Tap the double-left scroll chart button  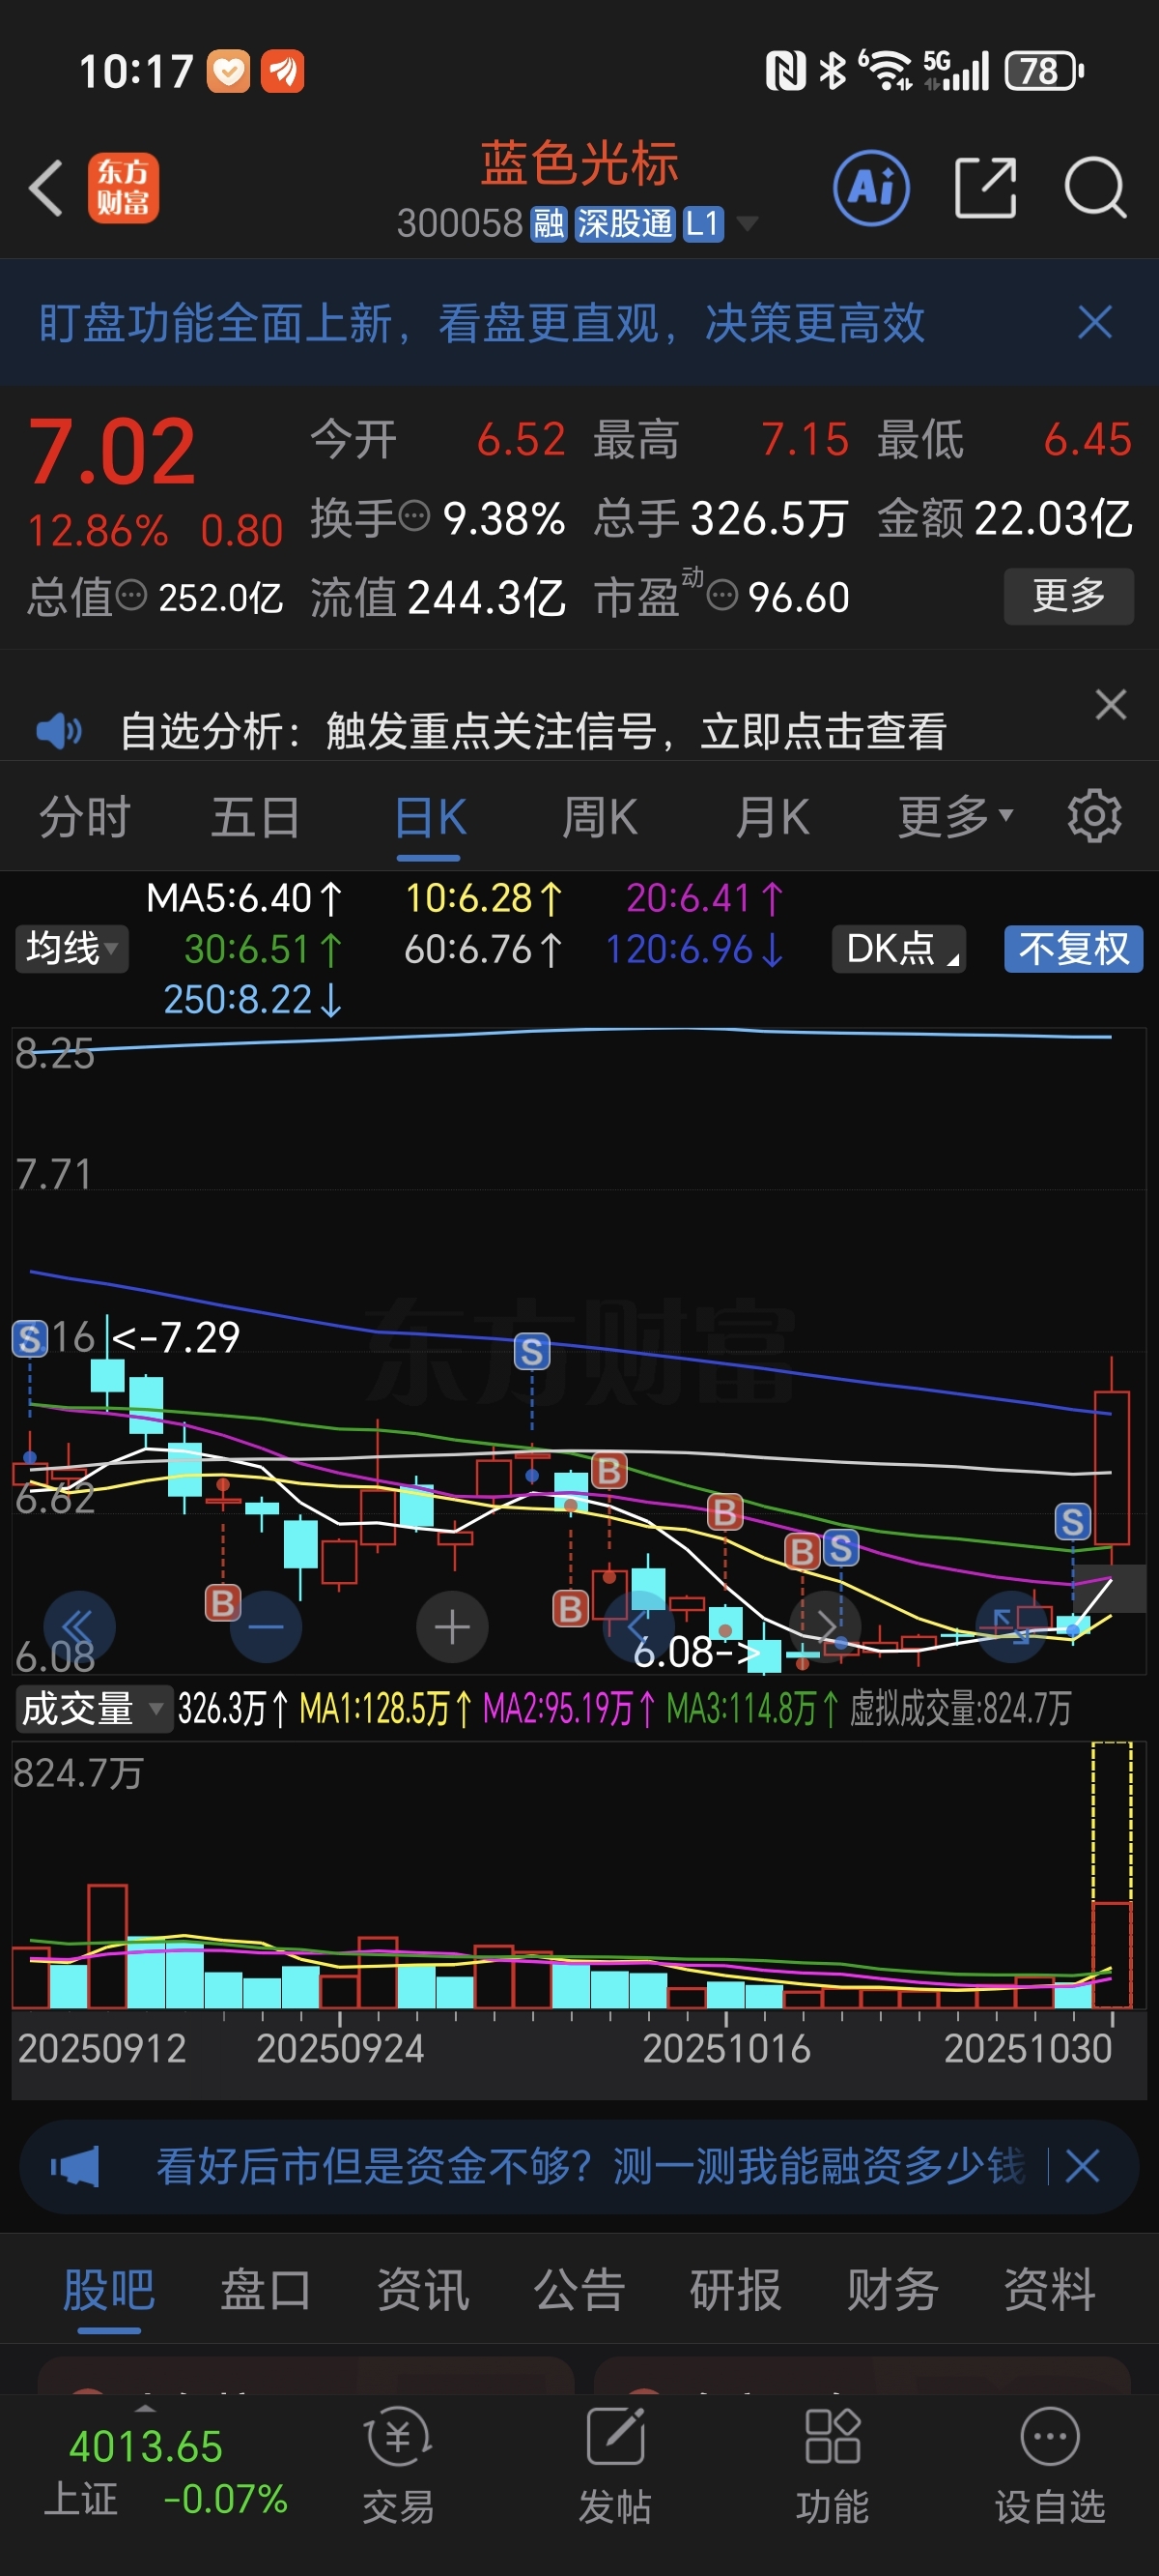[79, 1627]
